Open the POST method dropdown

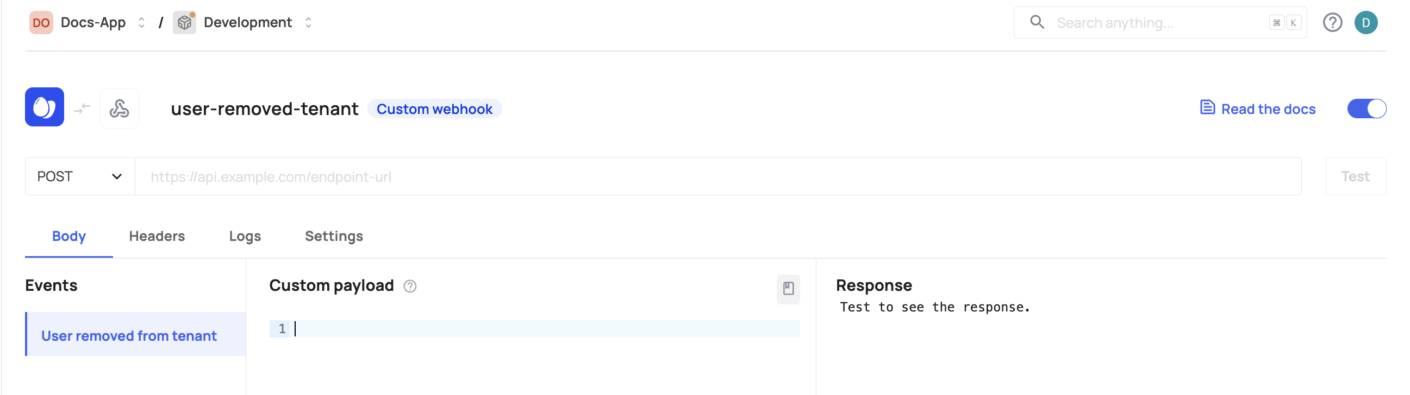point(80,176)
